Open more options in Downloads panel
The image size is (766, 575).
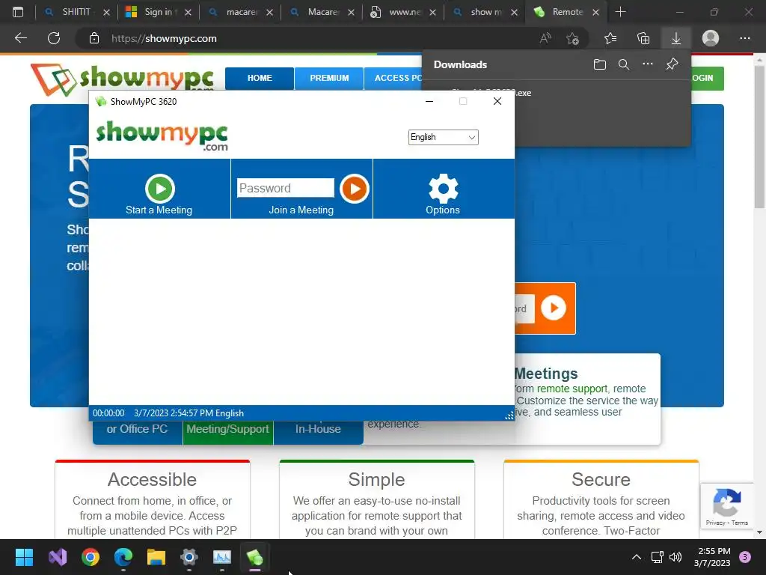(647, 64)
